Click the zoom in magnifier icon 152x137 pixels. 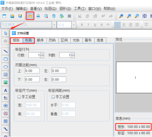coord(121,16)
